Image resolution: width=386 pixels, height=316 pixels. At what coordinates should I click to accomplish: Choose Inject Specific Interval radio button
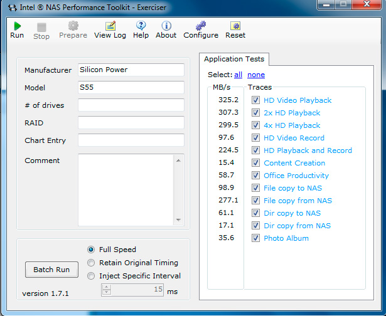pos(92,276)
